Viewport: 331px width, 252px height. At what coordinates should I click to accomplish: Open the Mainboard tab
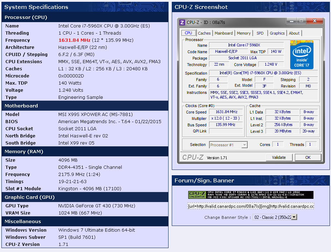224,33
